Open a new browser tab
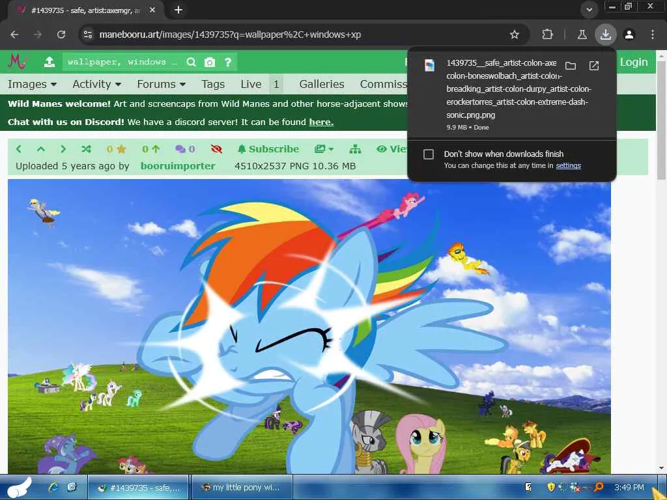 tap(178, 10)
